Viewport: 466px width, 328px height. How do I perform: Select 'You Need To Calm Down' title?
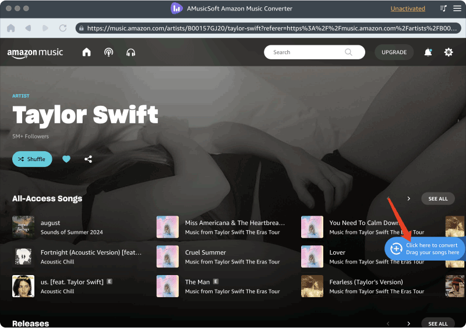click(364, 223)
